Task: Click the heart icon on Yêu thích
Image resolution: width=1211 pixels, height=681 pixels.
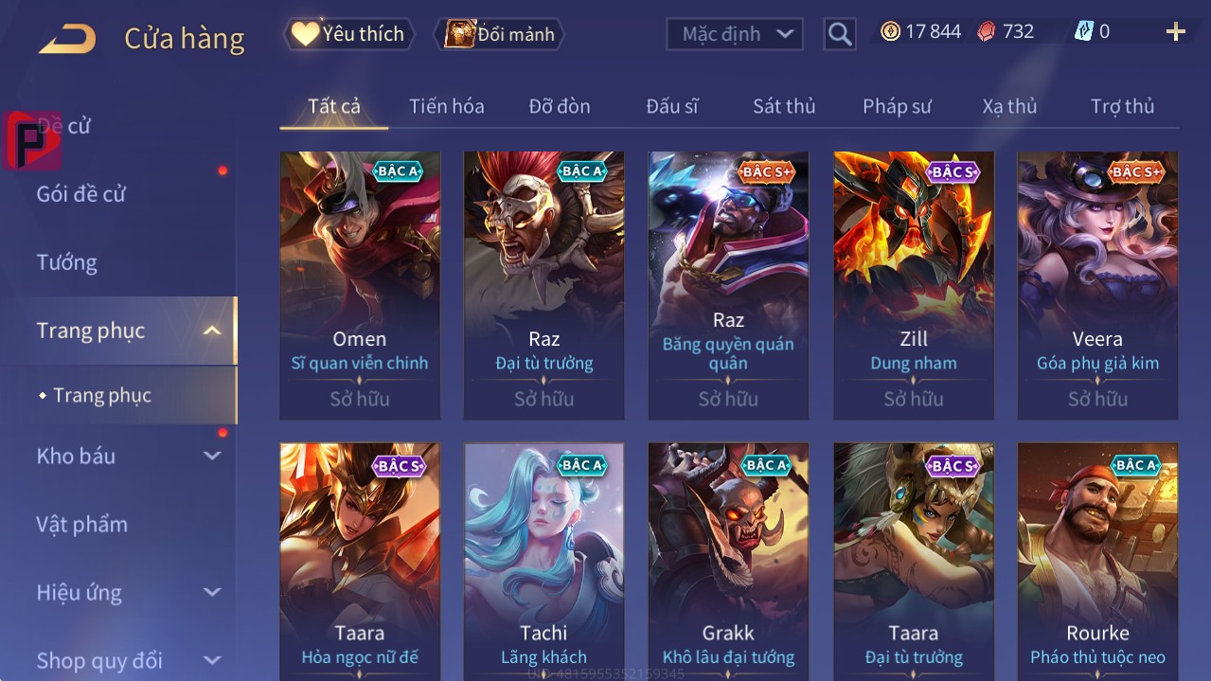Action: click(x=305, y=34)
